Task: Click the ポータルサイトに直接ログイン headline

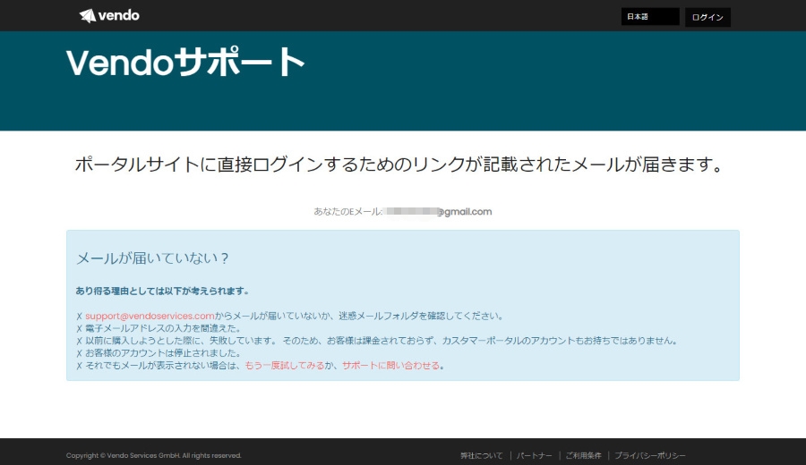Action: 399,165
